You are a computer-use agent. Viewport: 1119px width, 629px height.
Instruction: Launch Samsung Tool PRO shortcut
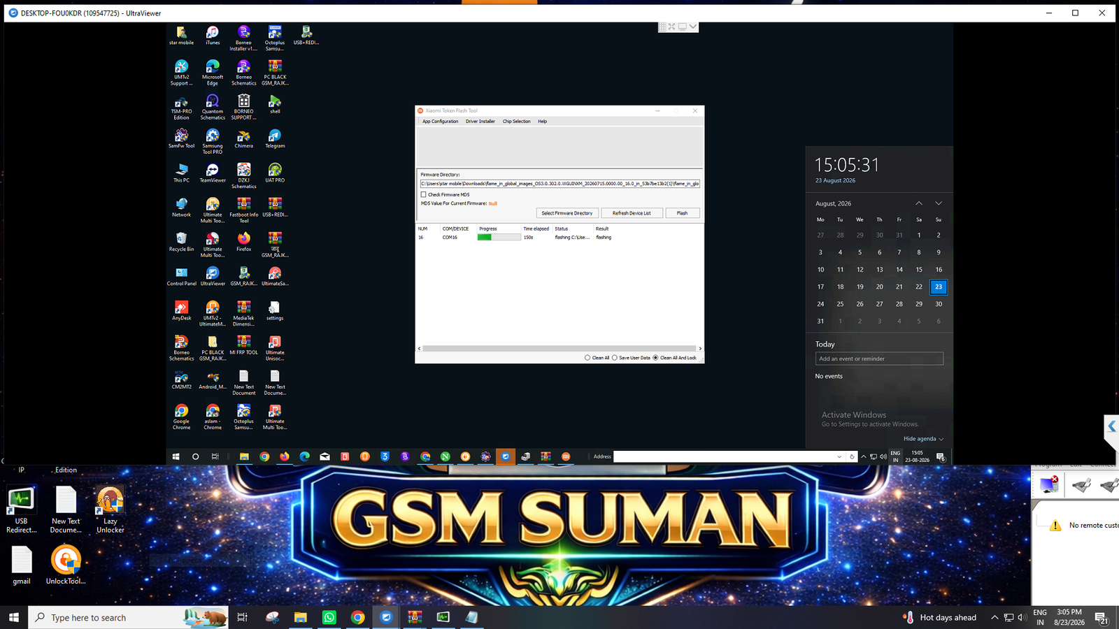click(213, 141)
